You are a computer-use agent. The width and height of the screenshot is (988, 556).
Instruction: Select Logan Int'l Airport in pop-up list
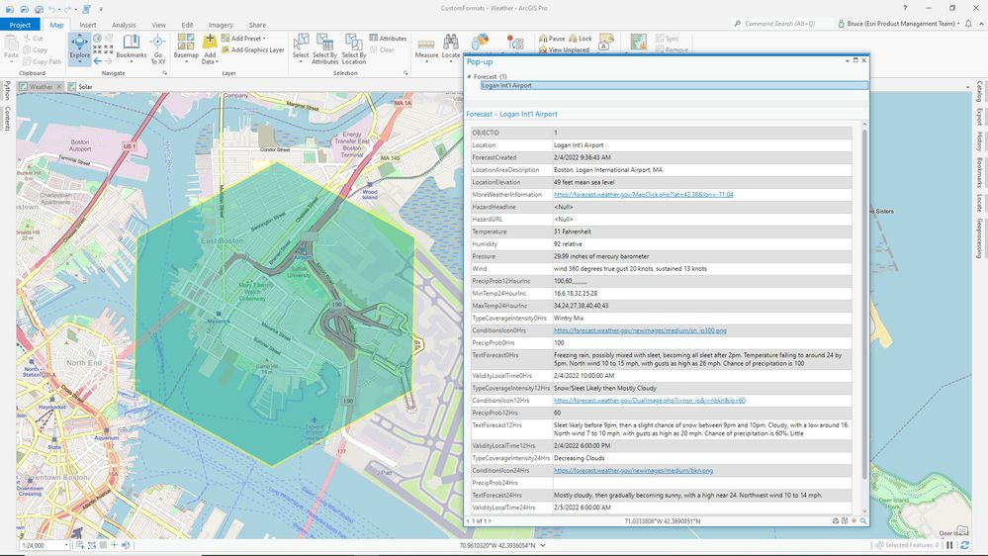pyautogui.click(x=506, y=86)
